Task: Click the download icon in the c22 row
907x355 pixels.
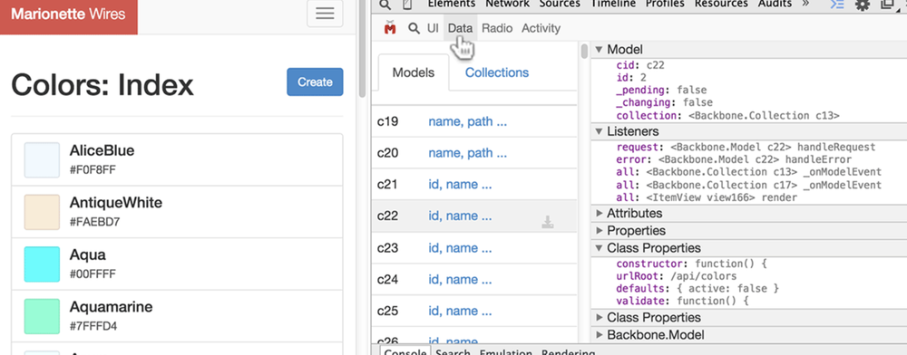Action: [x=548, y=222]
